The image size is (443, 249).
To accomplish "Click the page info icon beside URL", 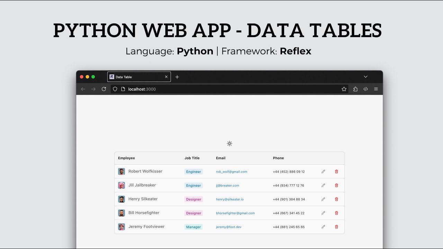I will (123, 89).
